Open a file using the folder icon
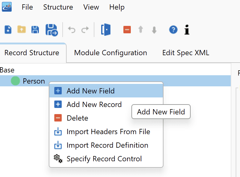Screen dimensions: 240x177 click(22, 29)
